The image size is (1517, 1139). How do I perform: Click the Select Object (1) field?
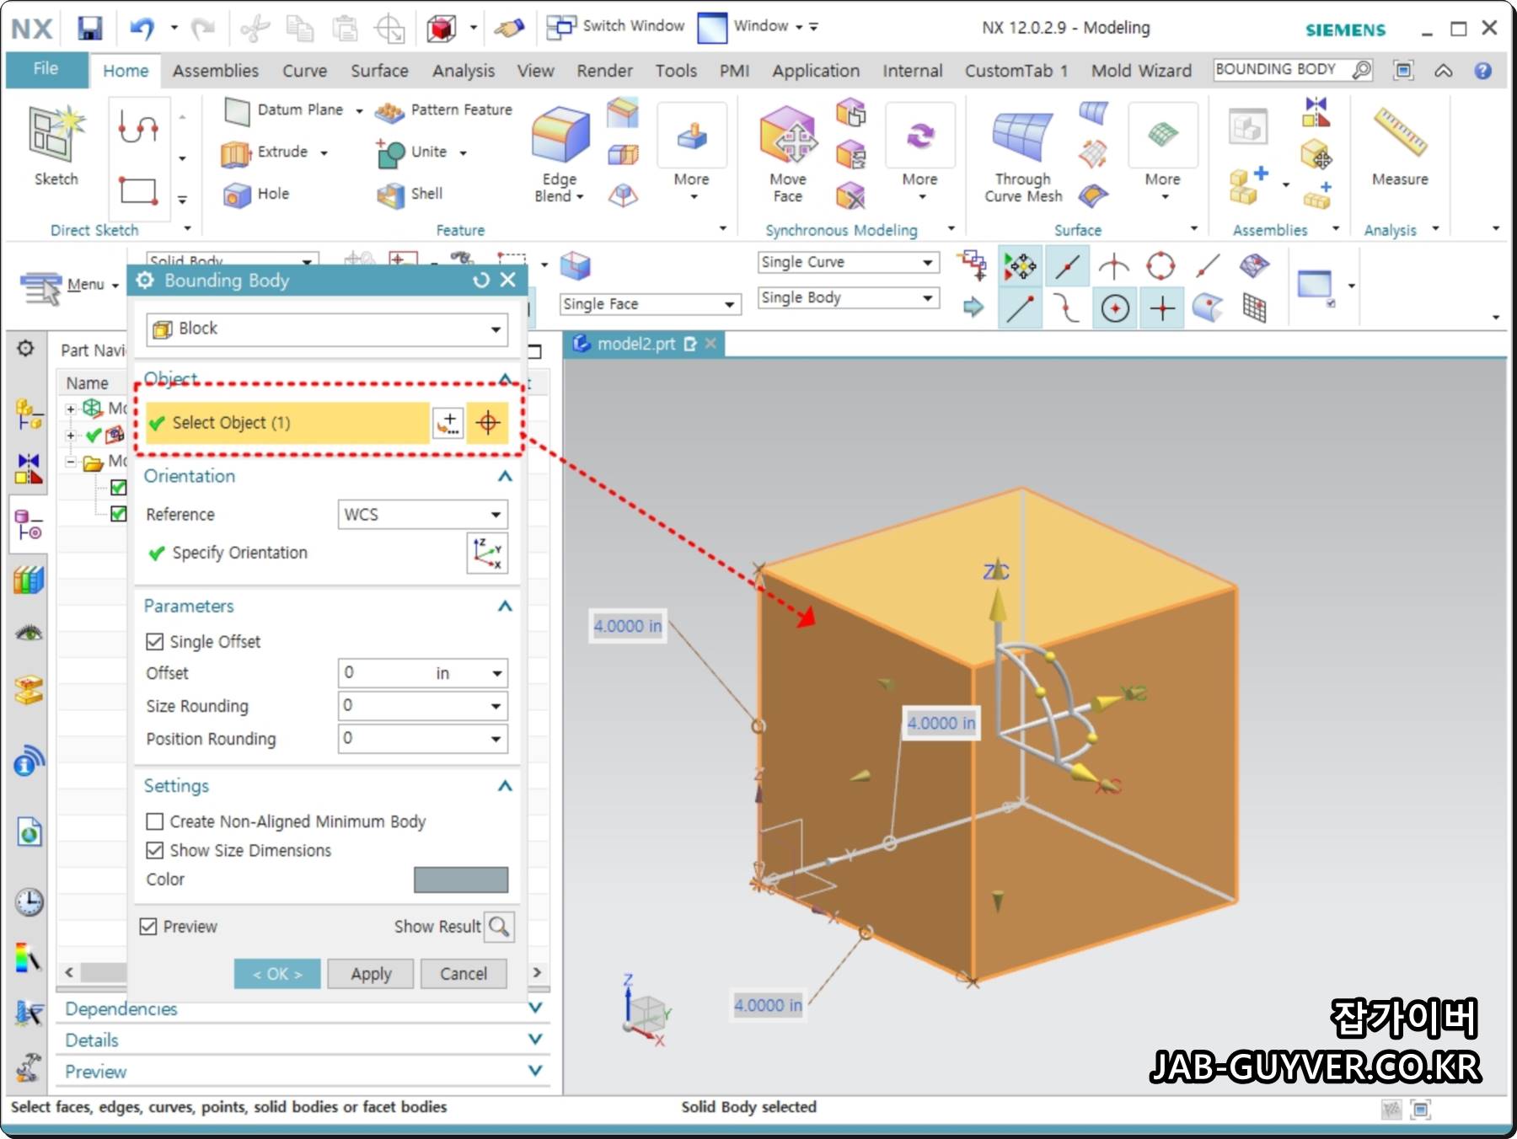pyautogui.click(x=287, y=423)
